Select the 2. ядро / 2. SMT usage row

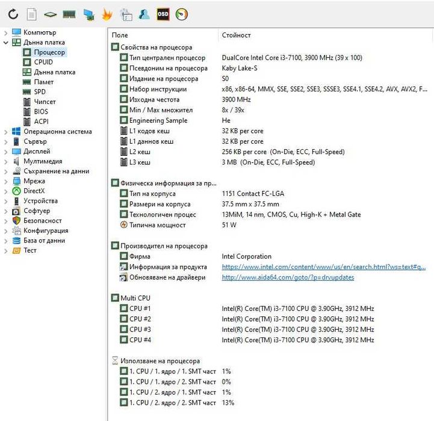[x=177, y=402]
